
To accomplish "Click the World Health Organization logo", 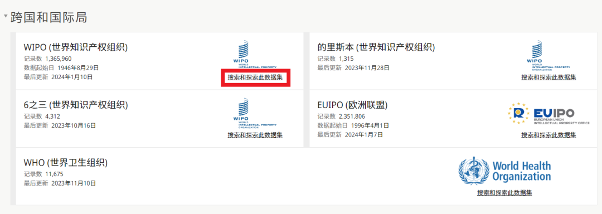I will [x=504, y=171].
